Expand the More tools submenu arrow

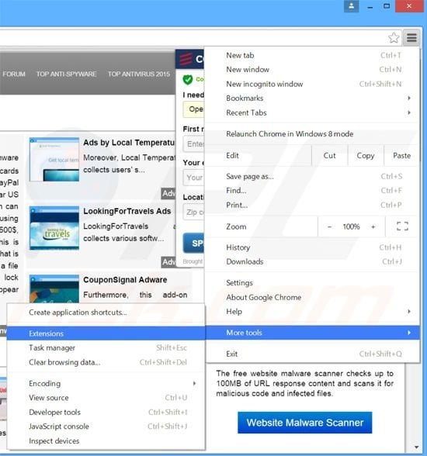[x=409, y=333]
